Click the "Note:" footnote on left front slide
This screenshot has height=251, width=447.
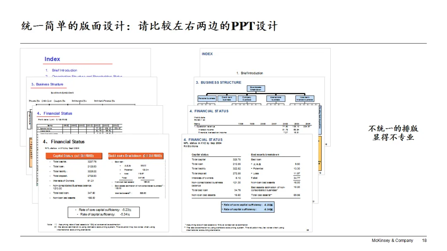pos(101,227)
